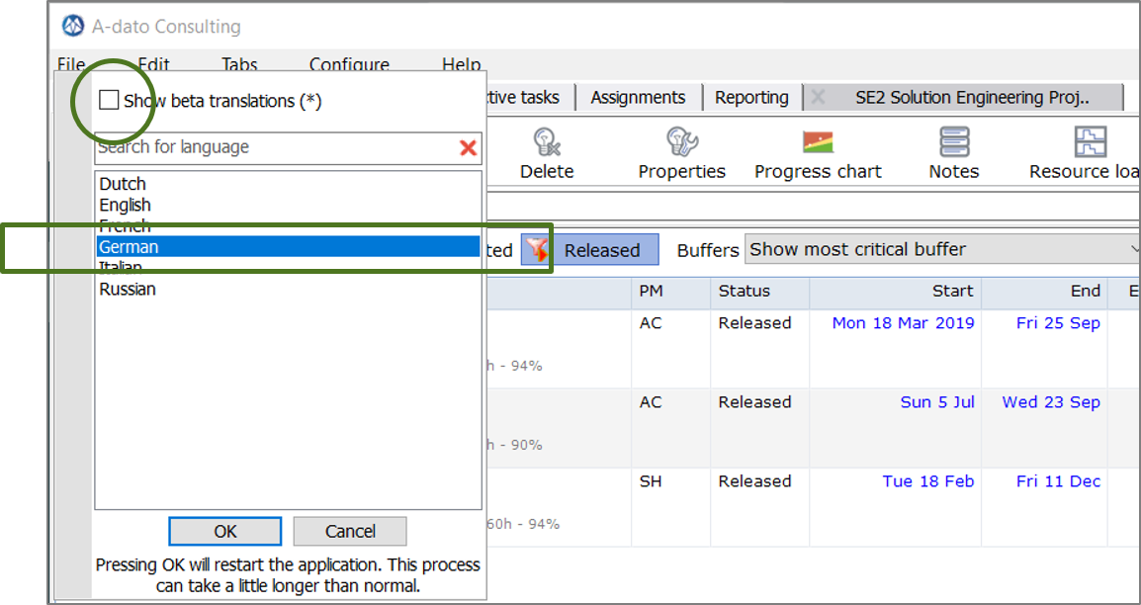Open the Help menu

[x=462, y=64]
